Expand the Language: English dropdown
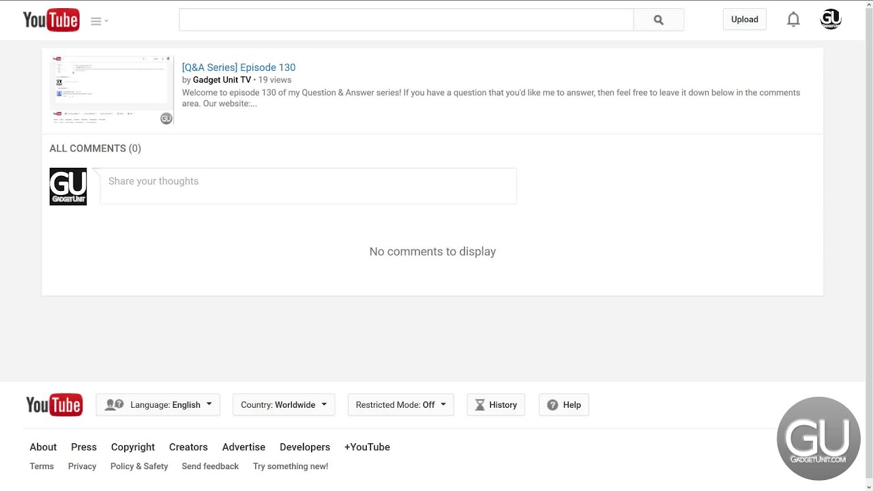 158,405
